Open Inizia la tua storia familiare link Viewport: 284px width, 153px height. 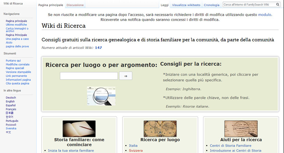71,150
